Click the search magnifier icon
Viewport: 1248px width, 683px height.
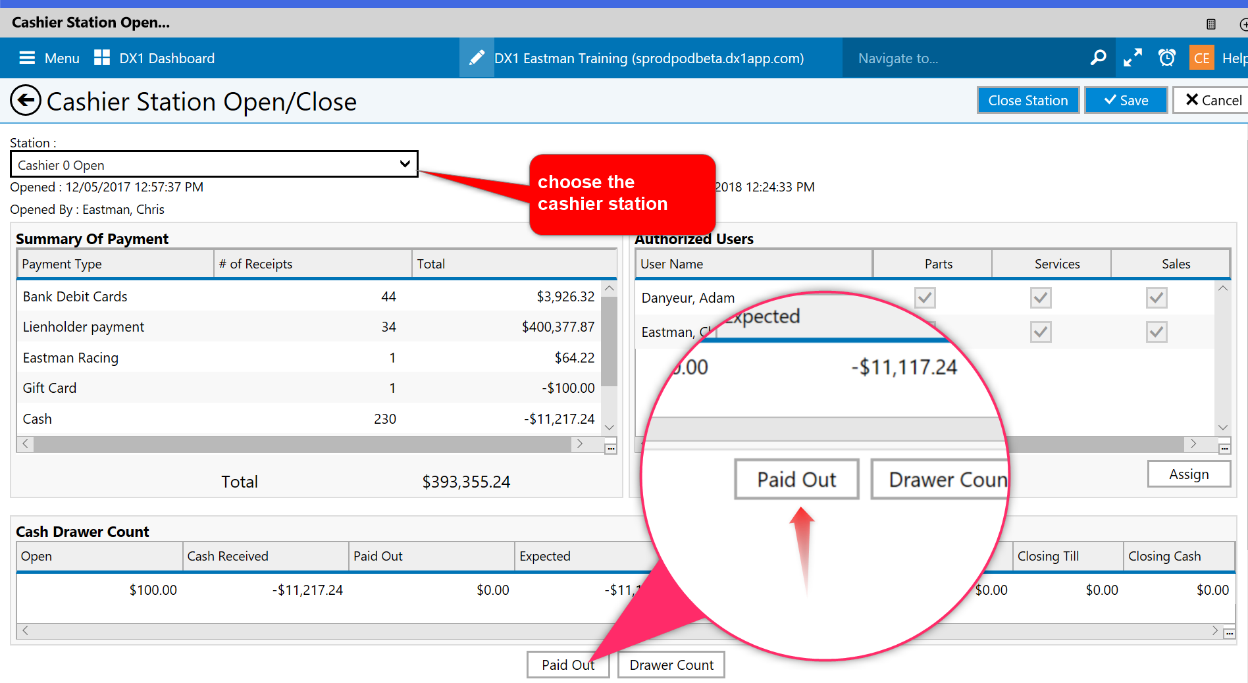click(x=1098, y=58)
